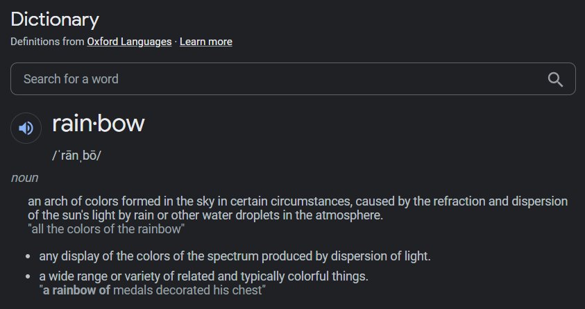Click the magnifying glass search icon
This screenshot has width=585, height=309.
555,79
